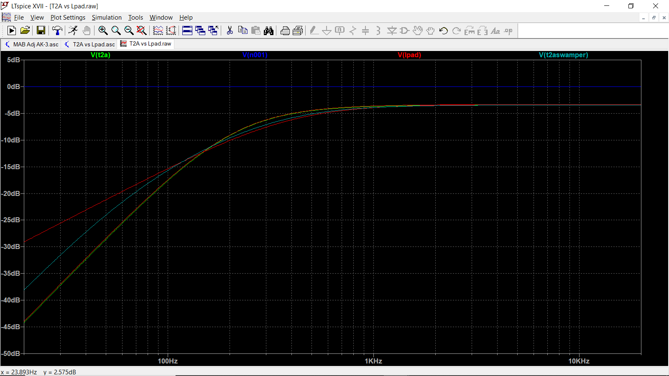Screen dimensions: 669x376
Task: Click the V(t2a) green trace label
Action: tap(100, 55)
